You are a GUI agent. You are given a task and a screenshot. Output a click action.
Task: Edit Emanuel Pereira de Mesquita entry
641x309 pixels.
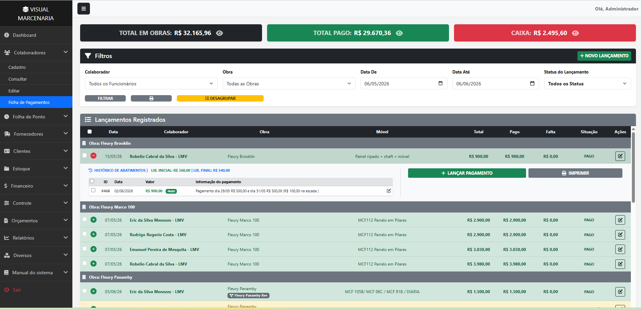(620, 249)
